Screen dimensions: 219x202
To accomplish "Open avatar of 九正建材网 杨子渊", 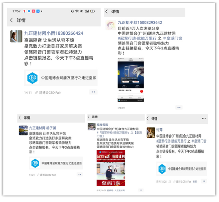I will pyautogui.click(x=23, y=130).
